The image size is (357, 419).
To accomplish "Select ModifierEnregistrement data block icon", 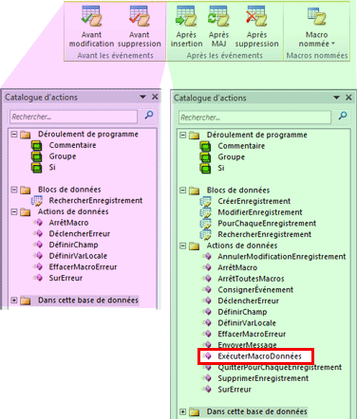I will (x=205, y=212).
